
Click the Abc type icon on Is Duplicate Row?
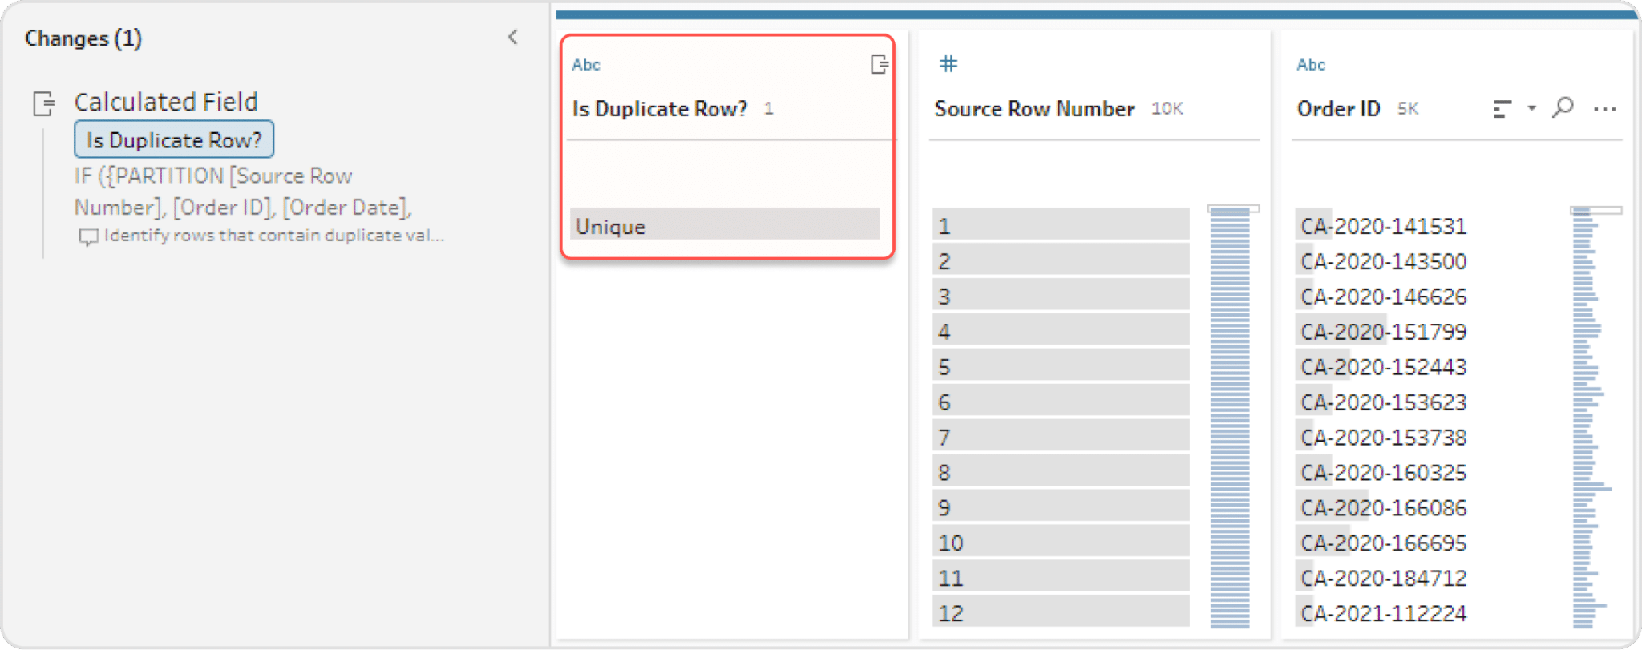coord(584,64)
